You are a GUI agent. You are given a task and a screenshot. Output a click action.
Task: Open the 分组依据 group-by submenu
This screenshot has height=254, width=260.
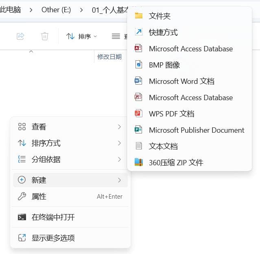pyautogui.click(x=70, y=159)
